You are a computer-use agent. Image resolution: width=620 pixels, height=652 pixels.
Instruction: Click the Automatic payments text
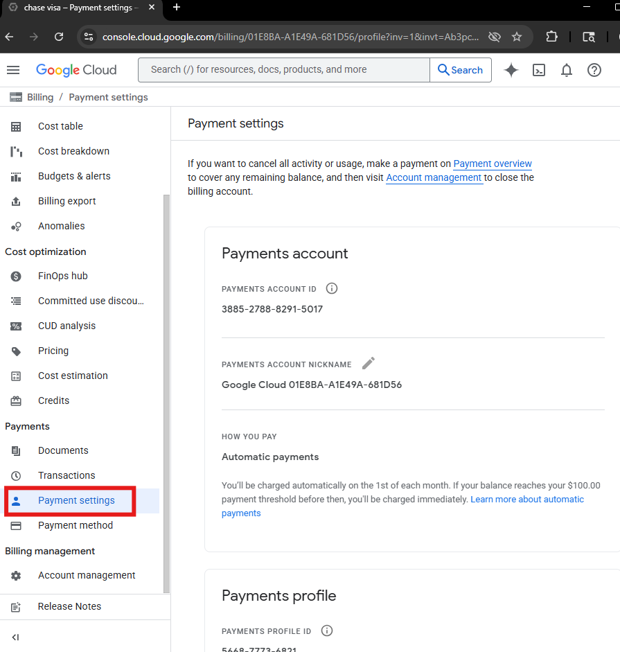coord(270,457)
